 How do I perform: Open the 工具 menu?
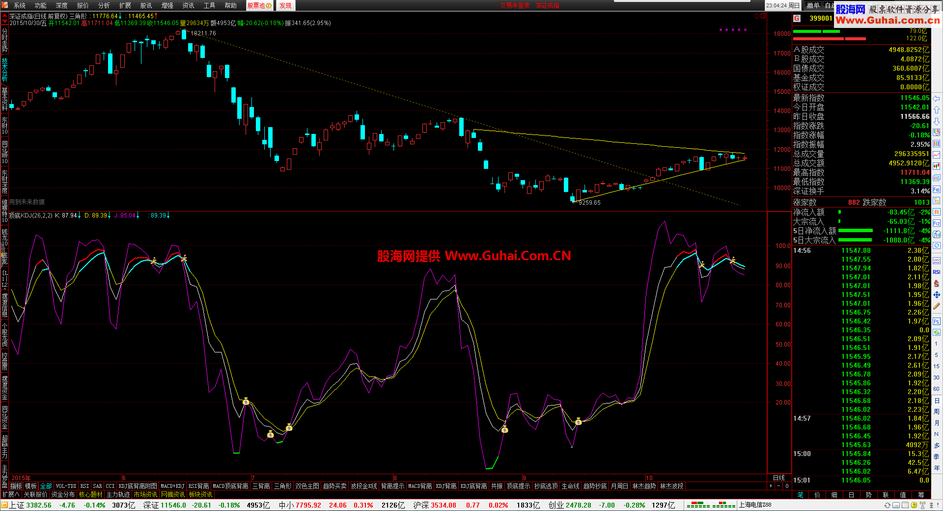tap(210, 5)
